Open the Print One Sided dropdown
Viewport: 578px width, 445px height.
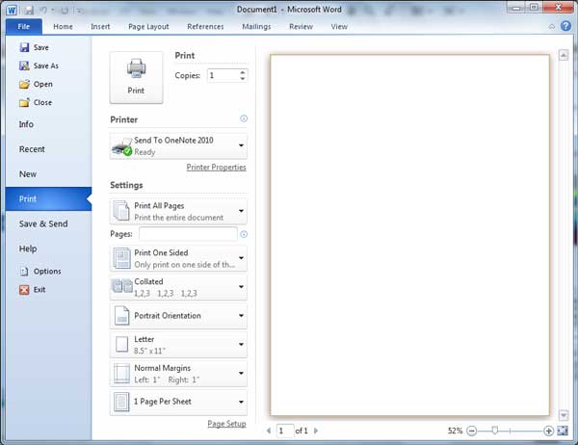[178, 258]
